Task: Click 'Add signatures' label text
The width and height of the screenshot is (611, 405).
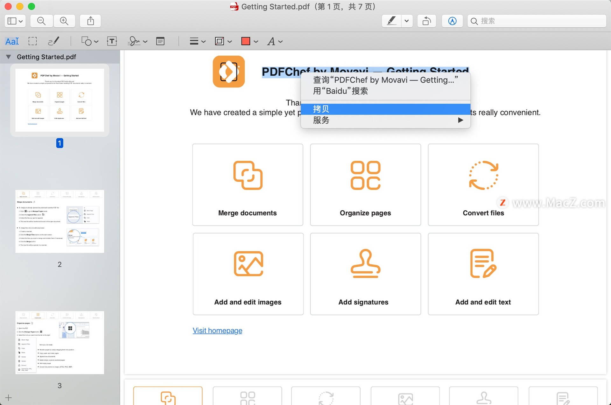Action: [x=363, y=302]
